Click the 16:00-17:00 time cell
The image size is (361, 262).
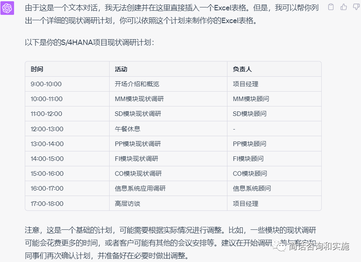coord(47,189)
